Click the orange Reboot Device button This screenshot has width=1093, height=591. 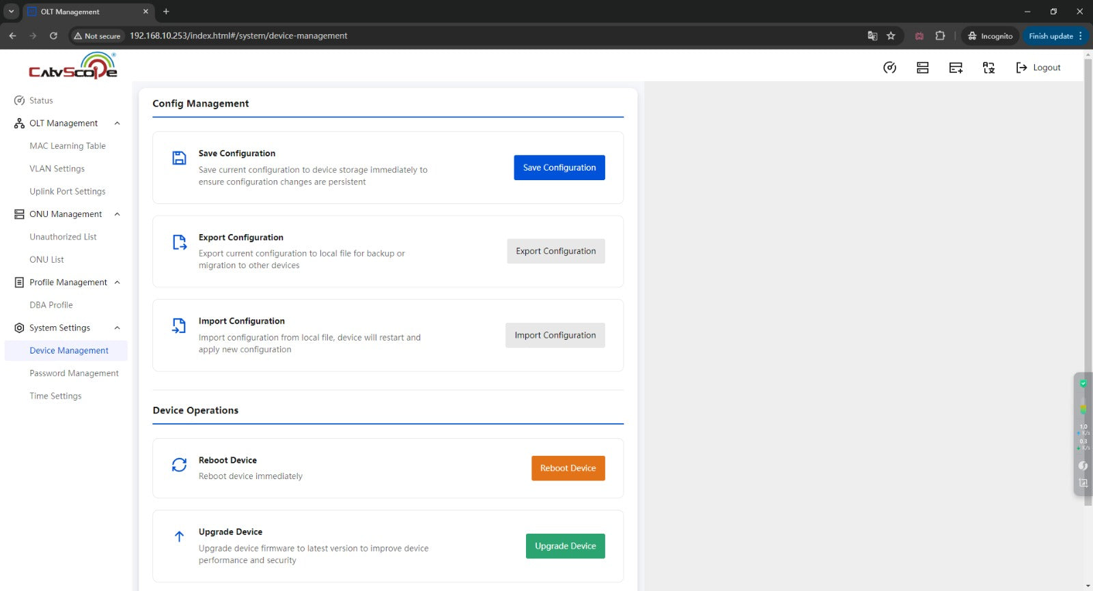click(568, 468)
